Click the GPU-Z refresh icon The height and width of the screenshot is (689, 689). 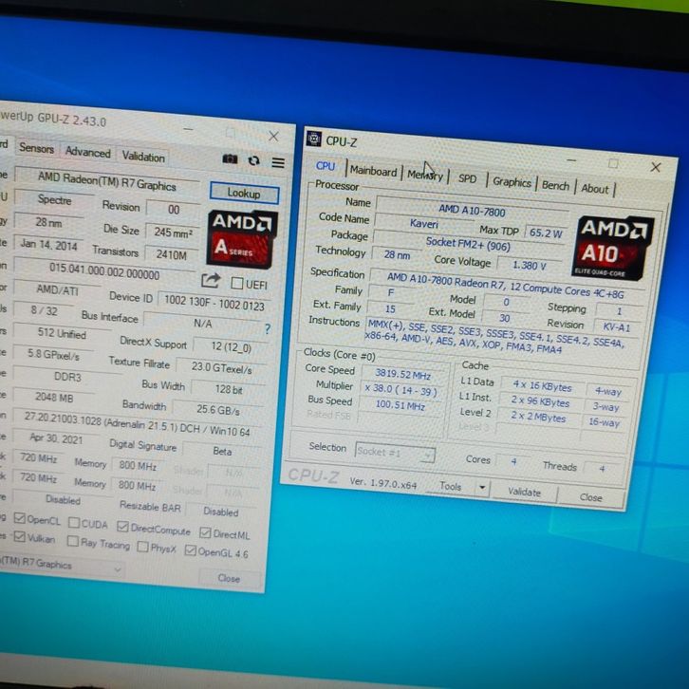point(253,160)
